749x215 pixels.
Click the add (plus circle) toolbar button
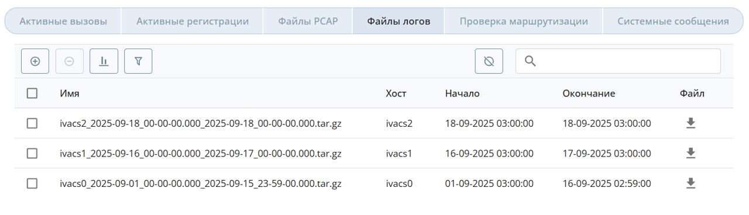pos(35,61)
